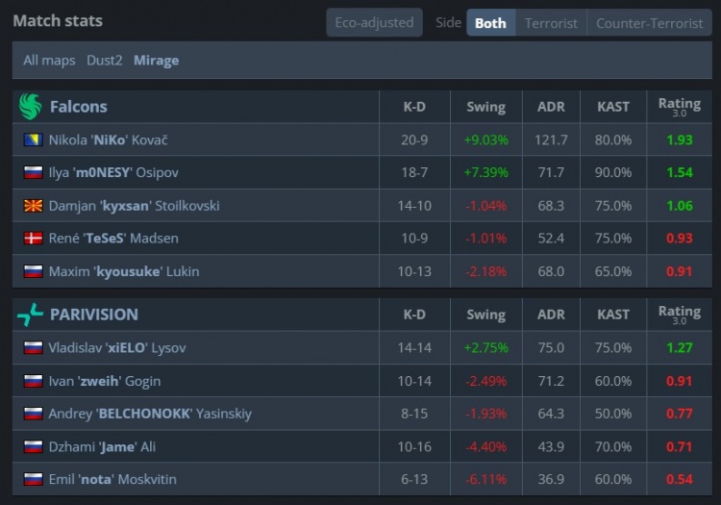Click the Bosnian flag beside NiKo
Viewport: 721px width, 505px height.
[x=33, y=140]
